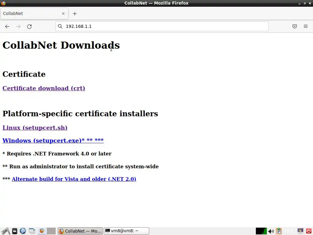
Task: Click the screen lock icon
Action: coord(300,231)
